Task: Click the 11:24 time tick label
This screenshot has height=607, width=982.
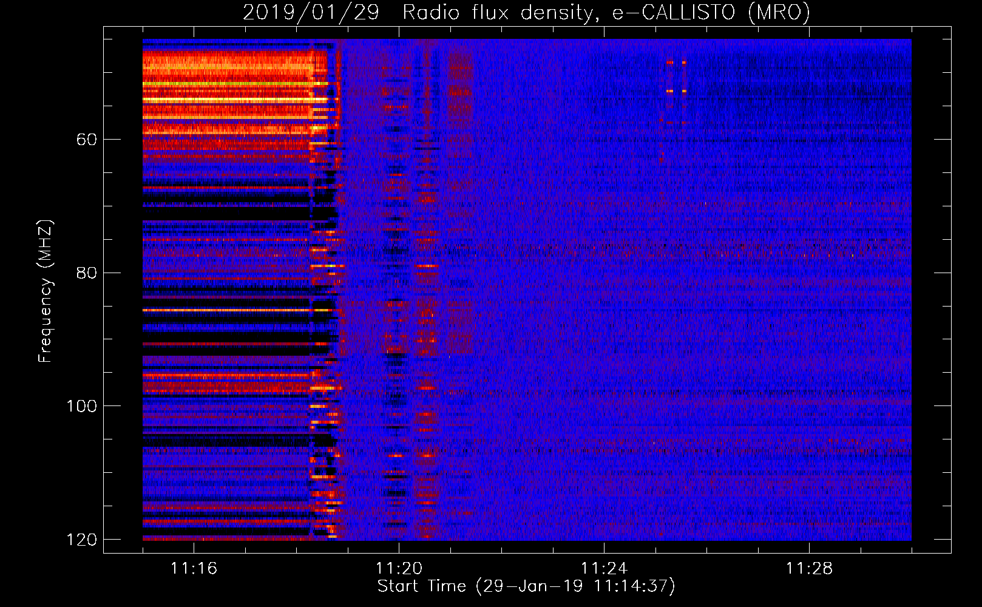Action: (604, 569)
